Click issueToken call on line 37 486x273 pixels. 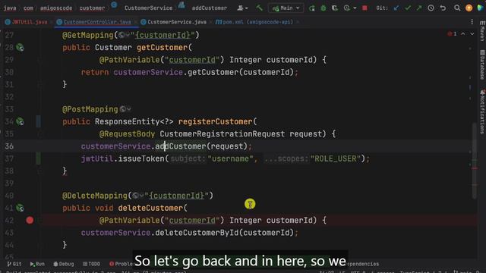(x=141, y=158)
